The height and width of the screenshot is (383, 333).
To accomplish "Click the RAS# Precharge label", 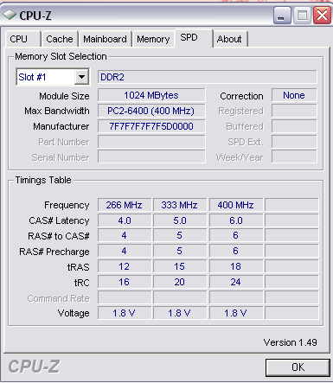I will 54,252.
